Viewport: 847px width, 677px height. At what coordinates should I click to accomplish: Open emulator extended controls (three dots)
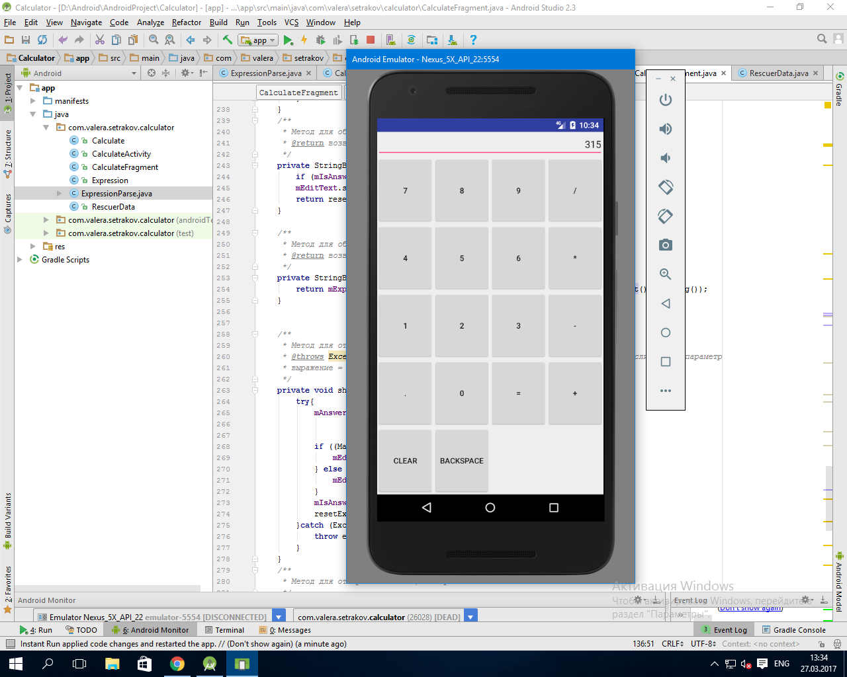(666, 391)
